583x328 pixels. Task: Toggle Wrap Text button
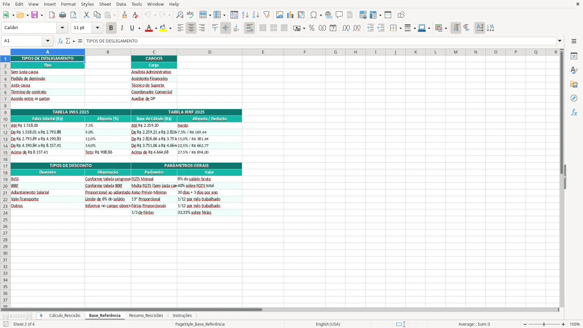coord(249,28)
